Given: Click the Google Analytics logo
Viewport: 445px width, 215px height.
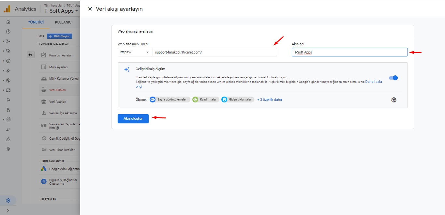Looking at the screenshot, I should (7, 9).
